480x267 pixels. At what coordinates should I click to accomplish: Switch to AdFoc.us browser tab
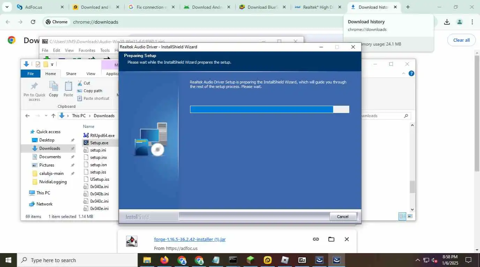(40, 7)
